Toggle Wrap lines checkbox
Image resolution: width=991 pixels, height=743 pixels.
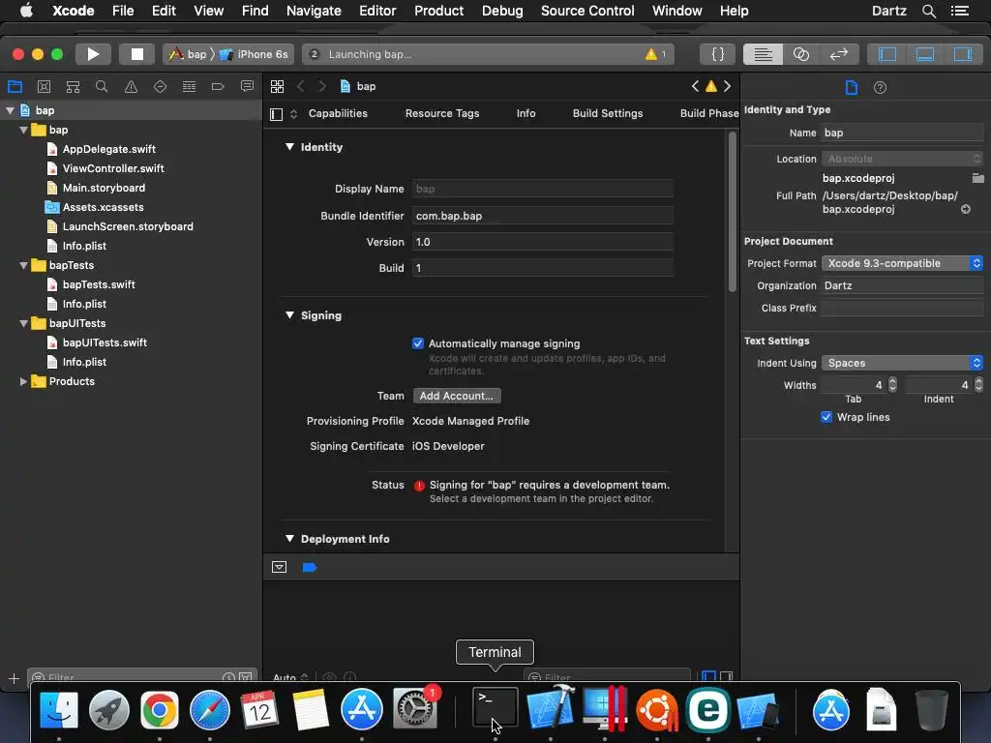[826, 417]
